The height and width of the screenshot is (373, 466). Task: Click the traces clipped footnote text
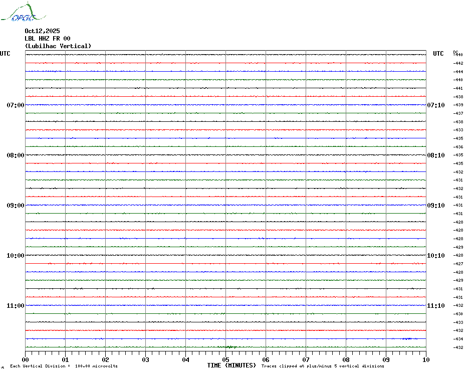pos(323,366)
